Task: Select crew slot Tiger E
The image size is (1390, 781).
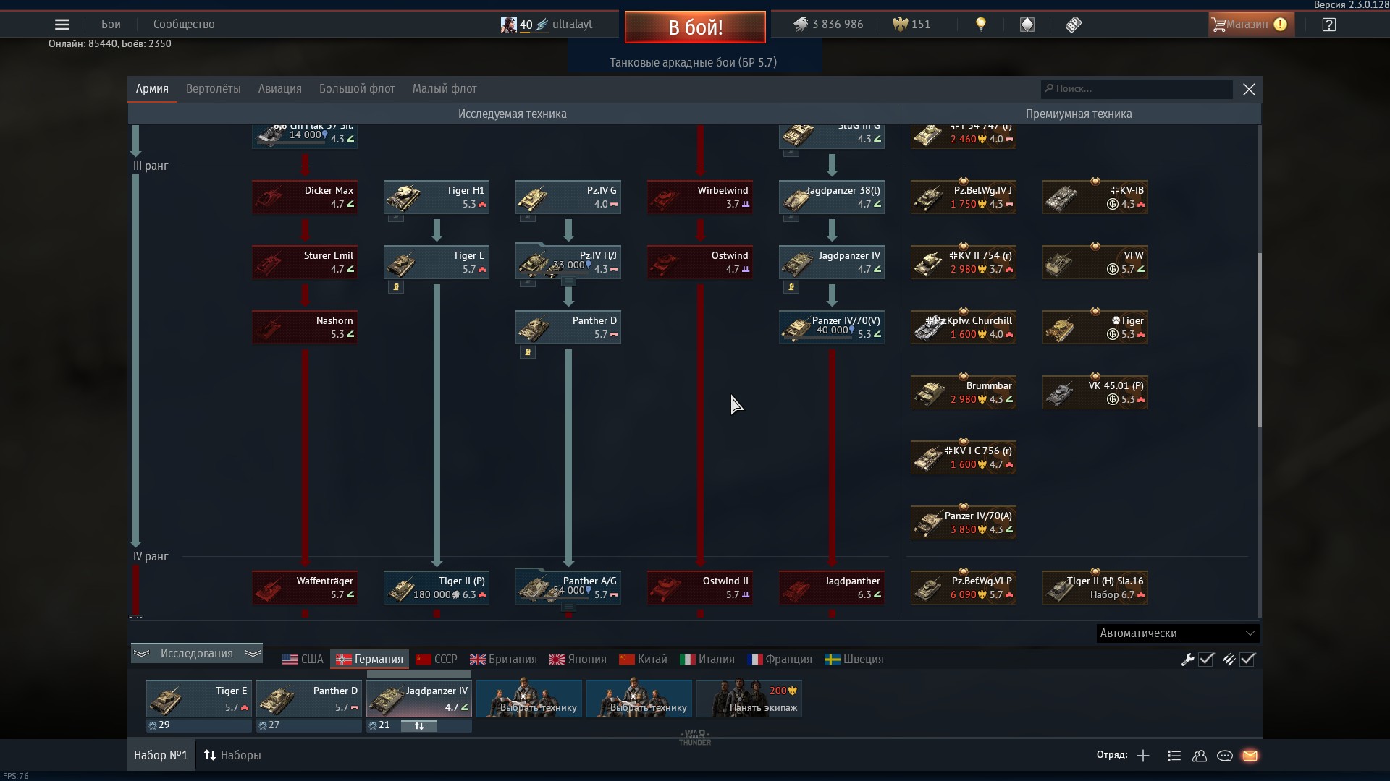Action: click(x=199, y=699)
